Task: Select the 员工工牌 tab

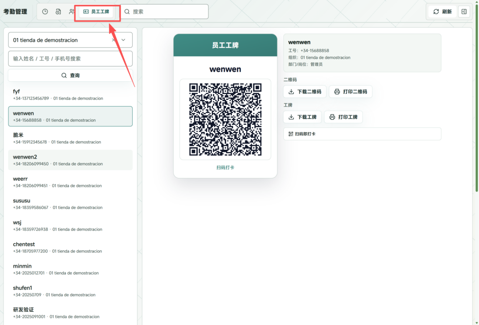Action: tap(96, 11)
